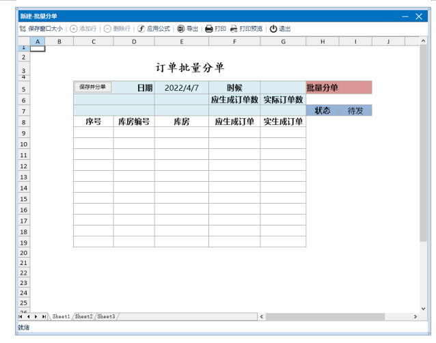Image resolution: width=436 pixels, height=343 pixels.
Task: Click the vertical scrollbar down arrow
Action: pos(423,309)
